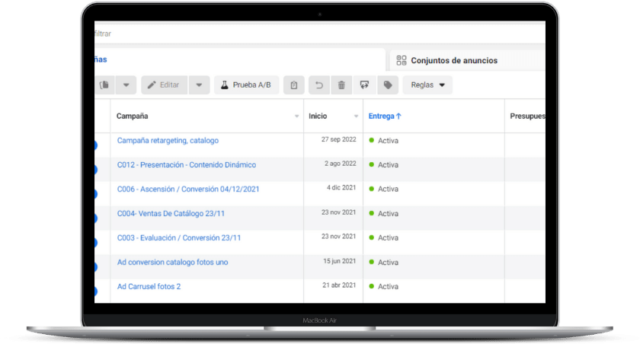Open the Campaña column header dropdown arrow
The image size is (640, 344).
tap(297, 116)
